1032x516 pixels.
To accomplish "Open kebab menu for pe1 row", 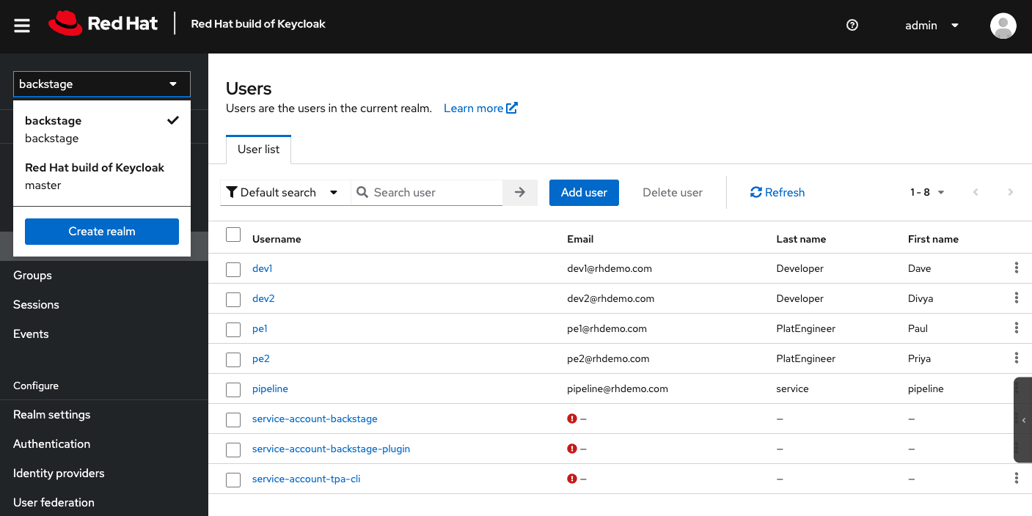I will [1016, 328].
